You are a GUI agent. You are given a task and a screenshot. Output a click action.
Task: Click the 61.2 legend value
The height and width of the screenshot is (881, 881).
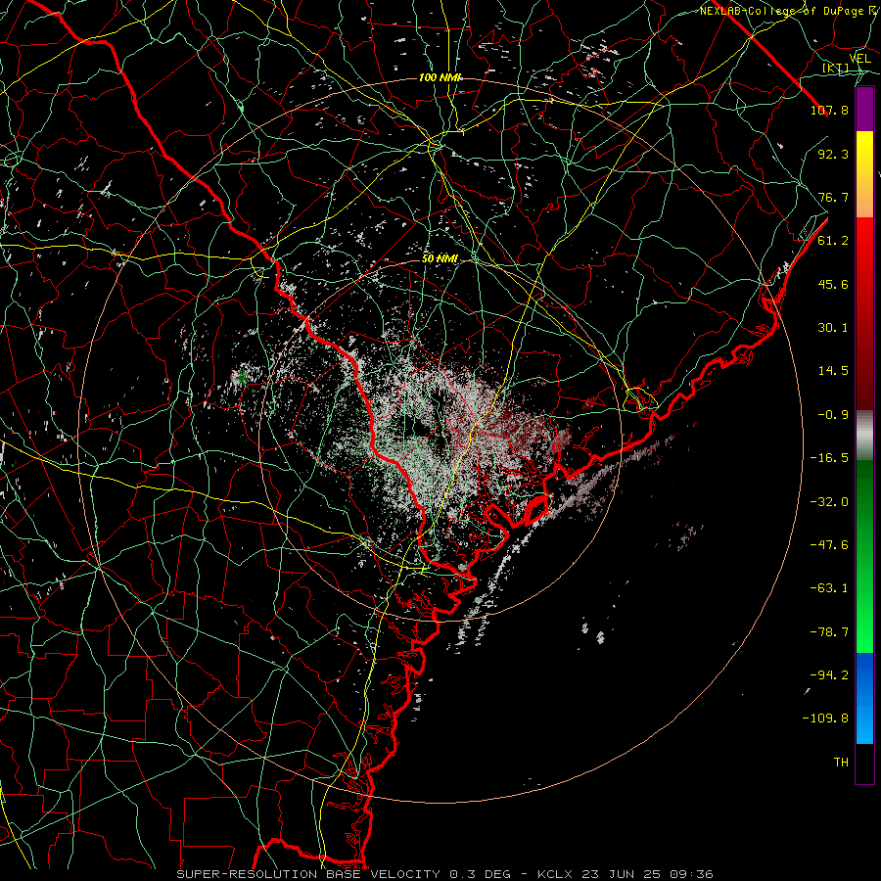(x=833, y=241)
